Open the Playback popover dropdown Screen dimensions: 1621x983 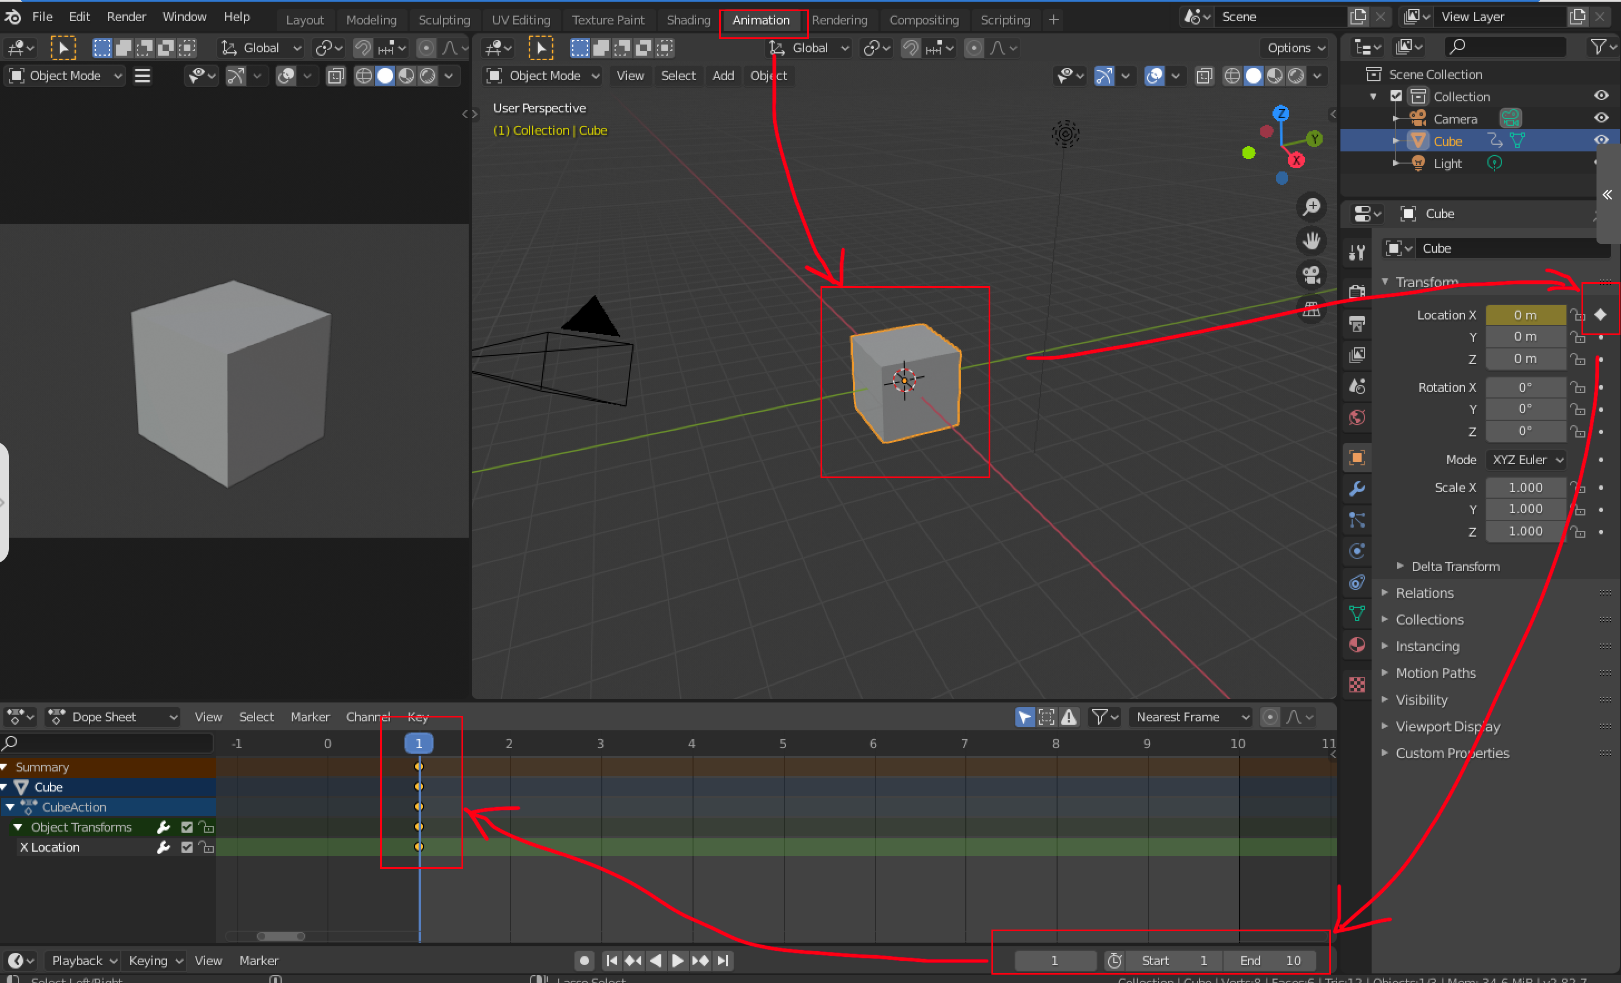click(x=84, y=961)
